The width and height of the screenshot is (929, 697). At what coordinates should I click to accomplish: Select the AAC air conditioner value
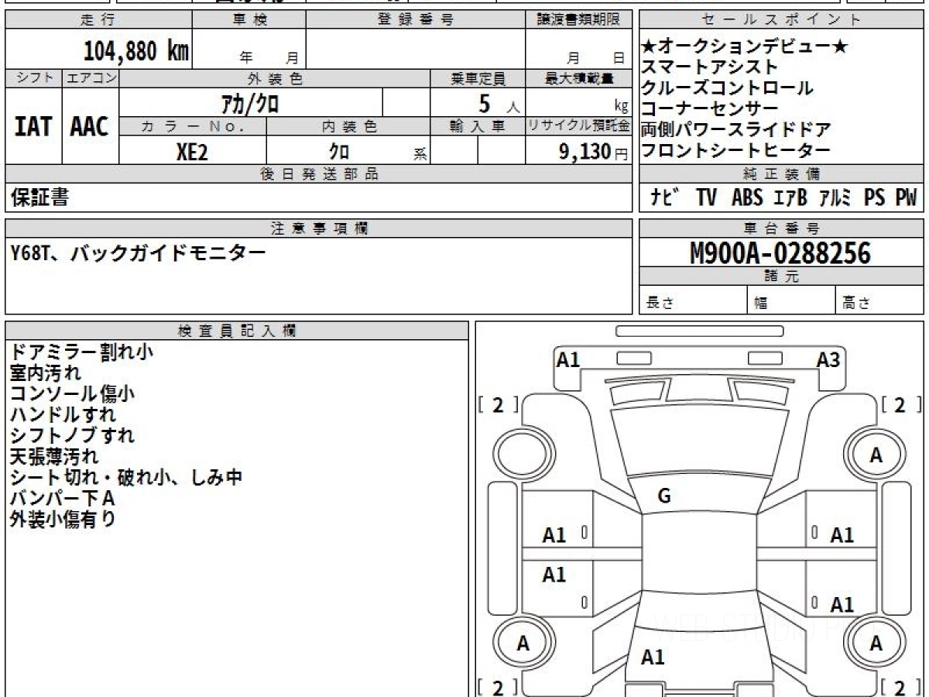click(x=91, y=126)
